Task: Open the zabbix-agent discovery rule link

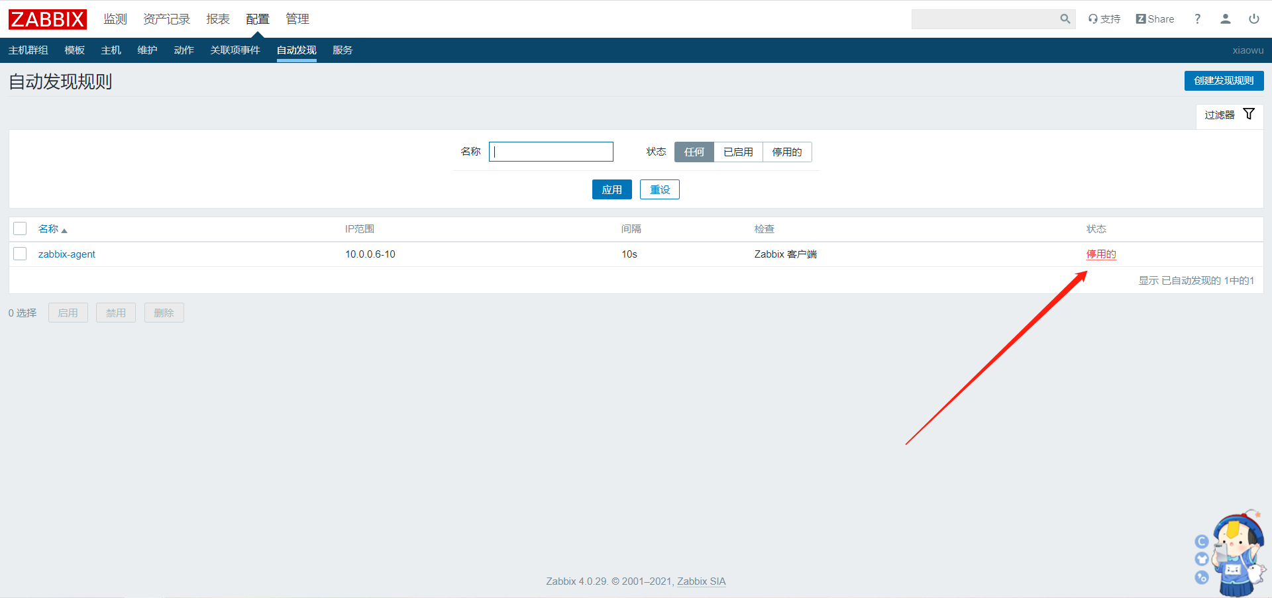Action: coord(67,254)
